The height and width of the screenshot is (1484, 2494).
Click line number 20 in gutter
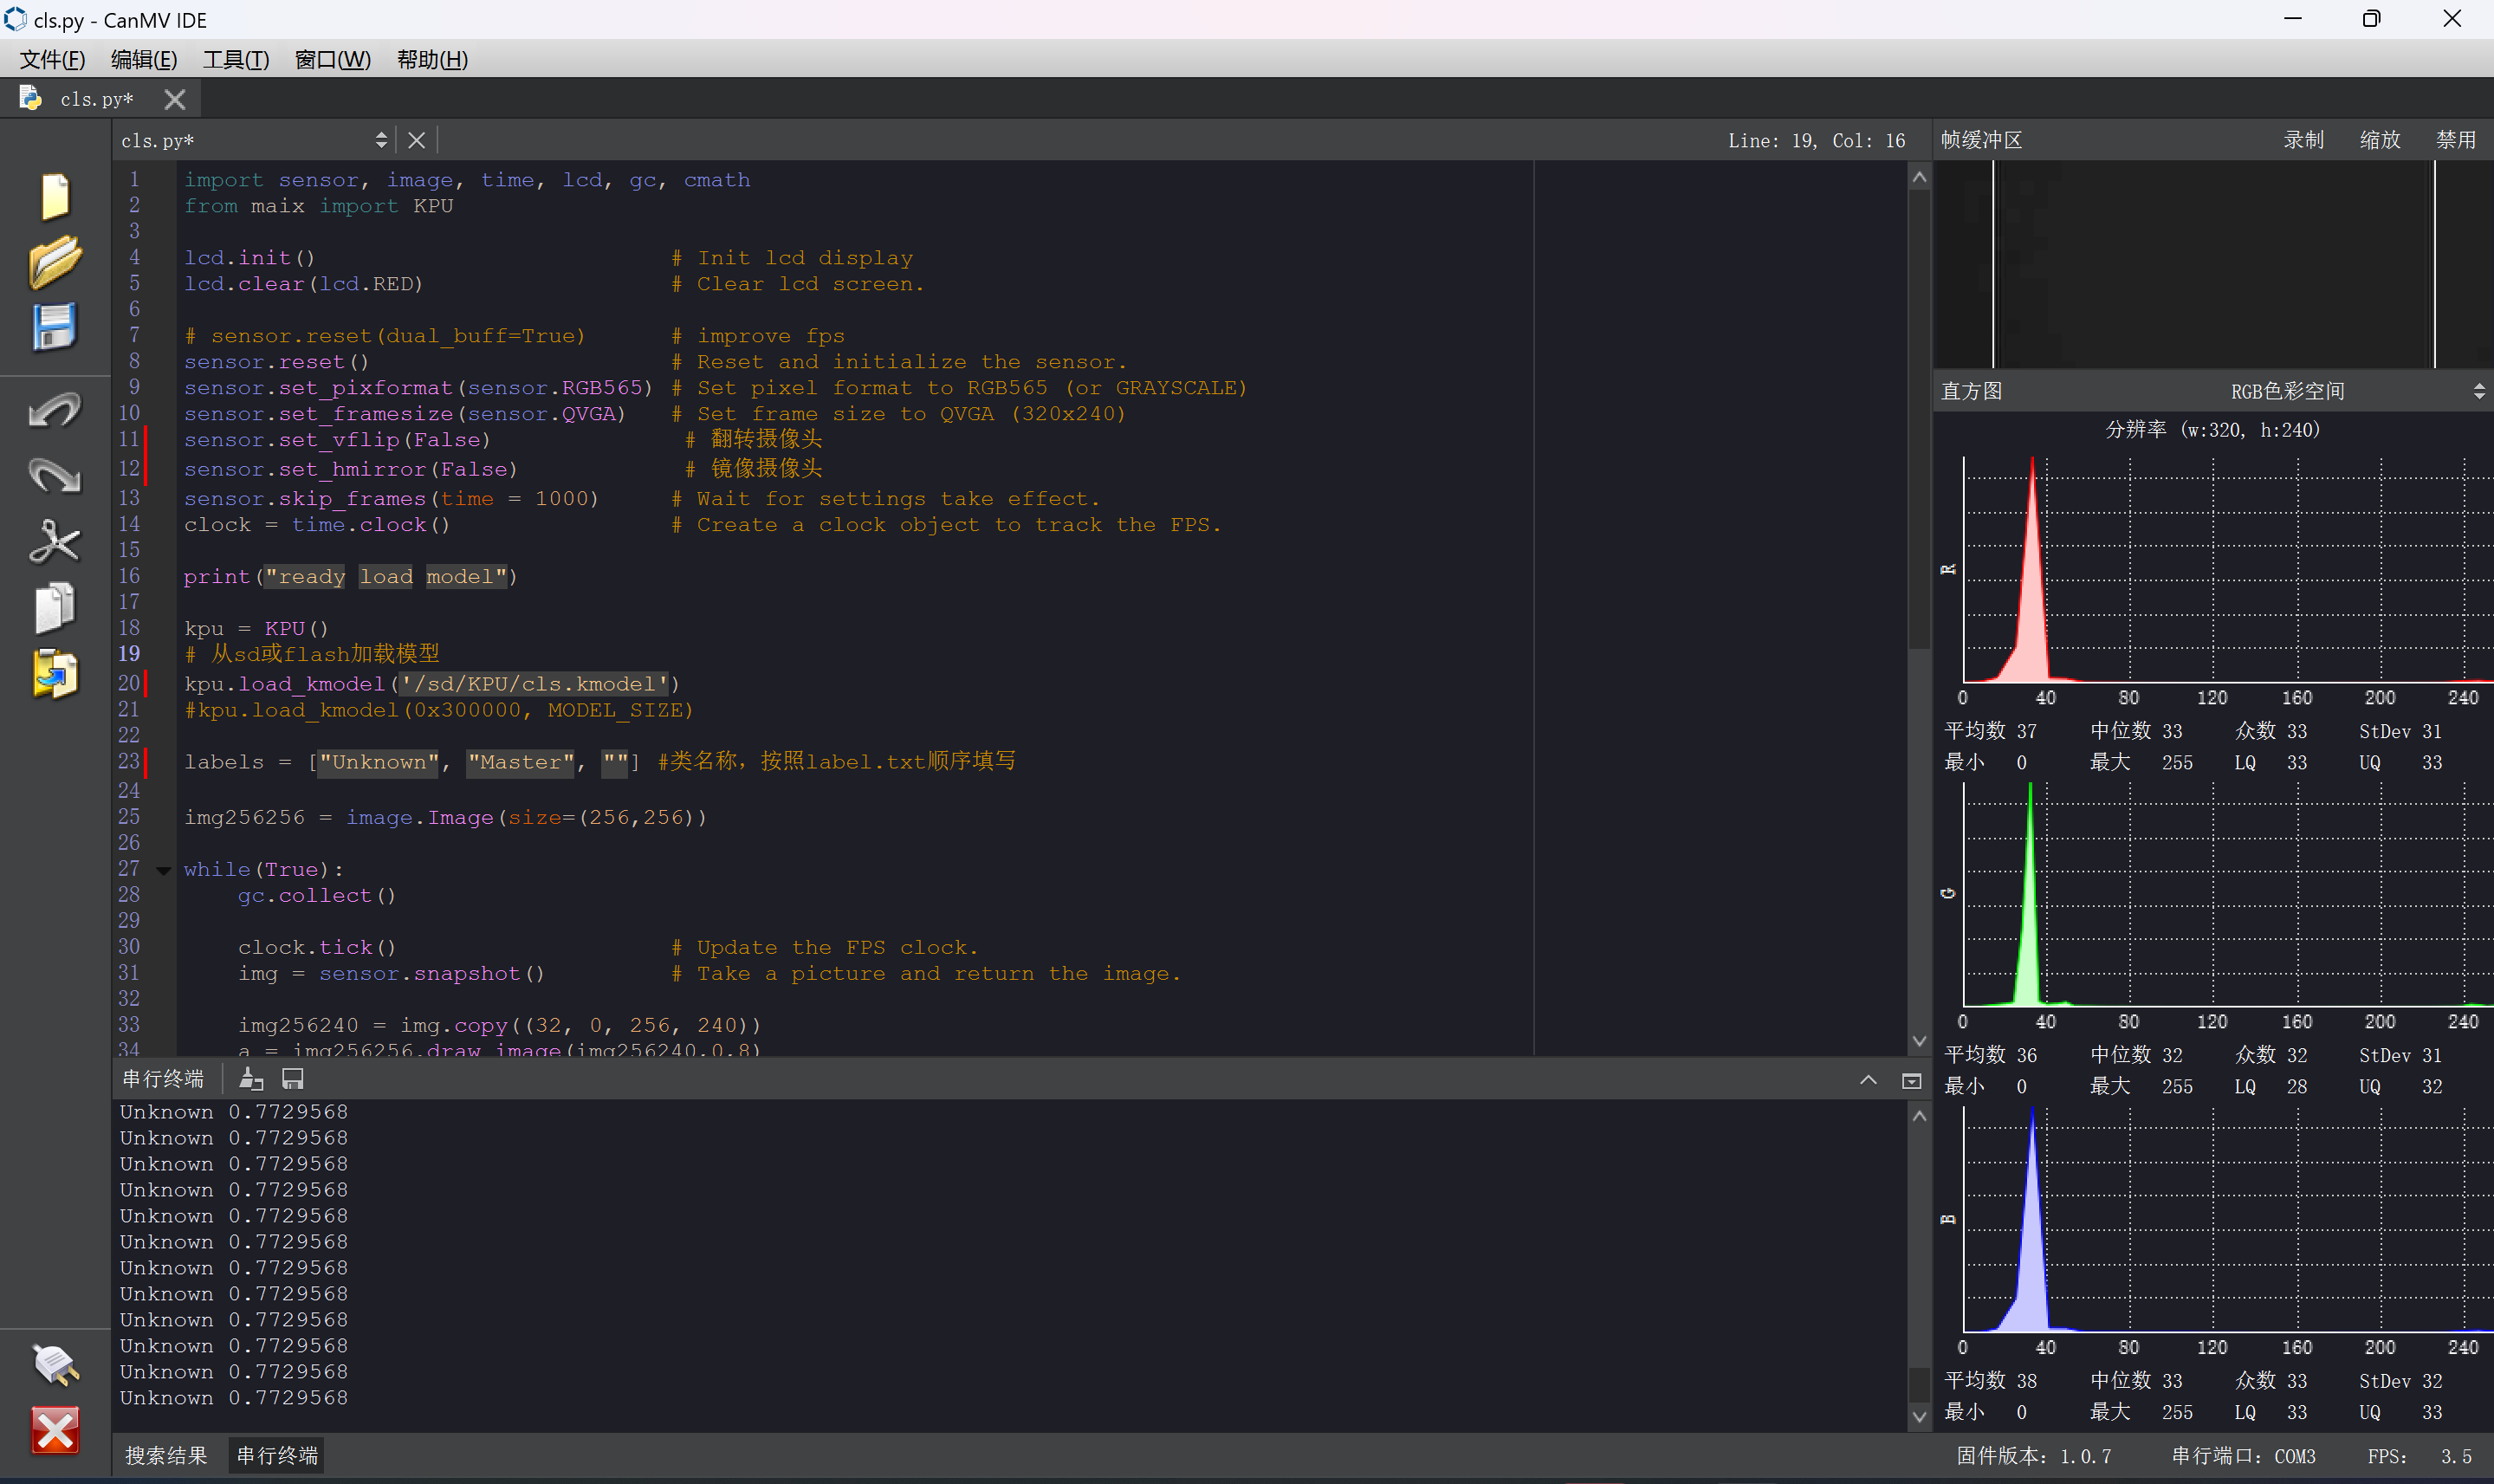click(129, 683)
